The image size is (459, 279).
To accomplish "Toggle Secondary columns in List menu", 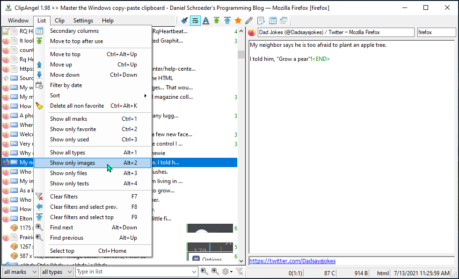I will point(93,31).
